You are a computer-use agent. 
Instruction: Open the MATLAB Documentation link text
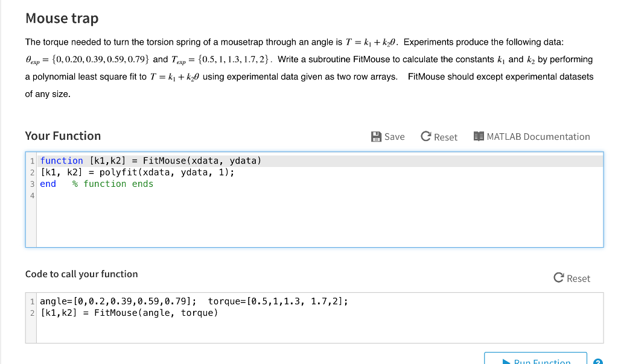[x=538, y=137]
